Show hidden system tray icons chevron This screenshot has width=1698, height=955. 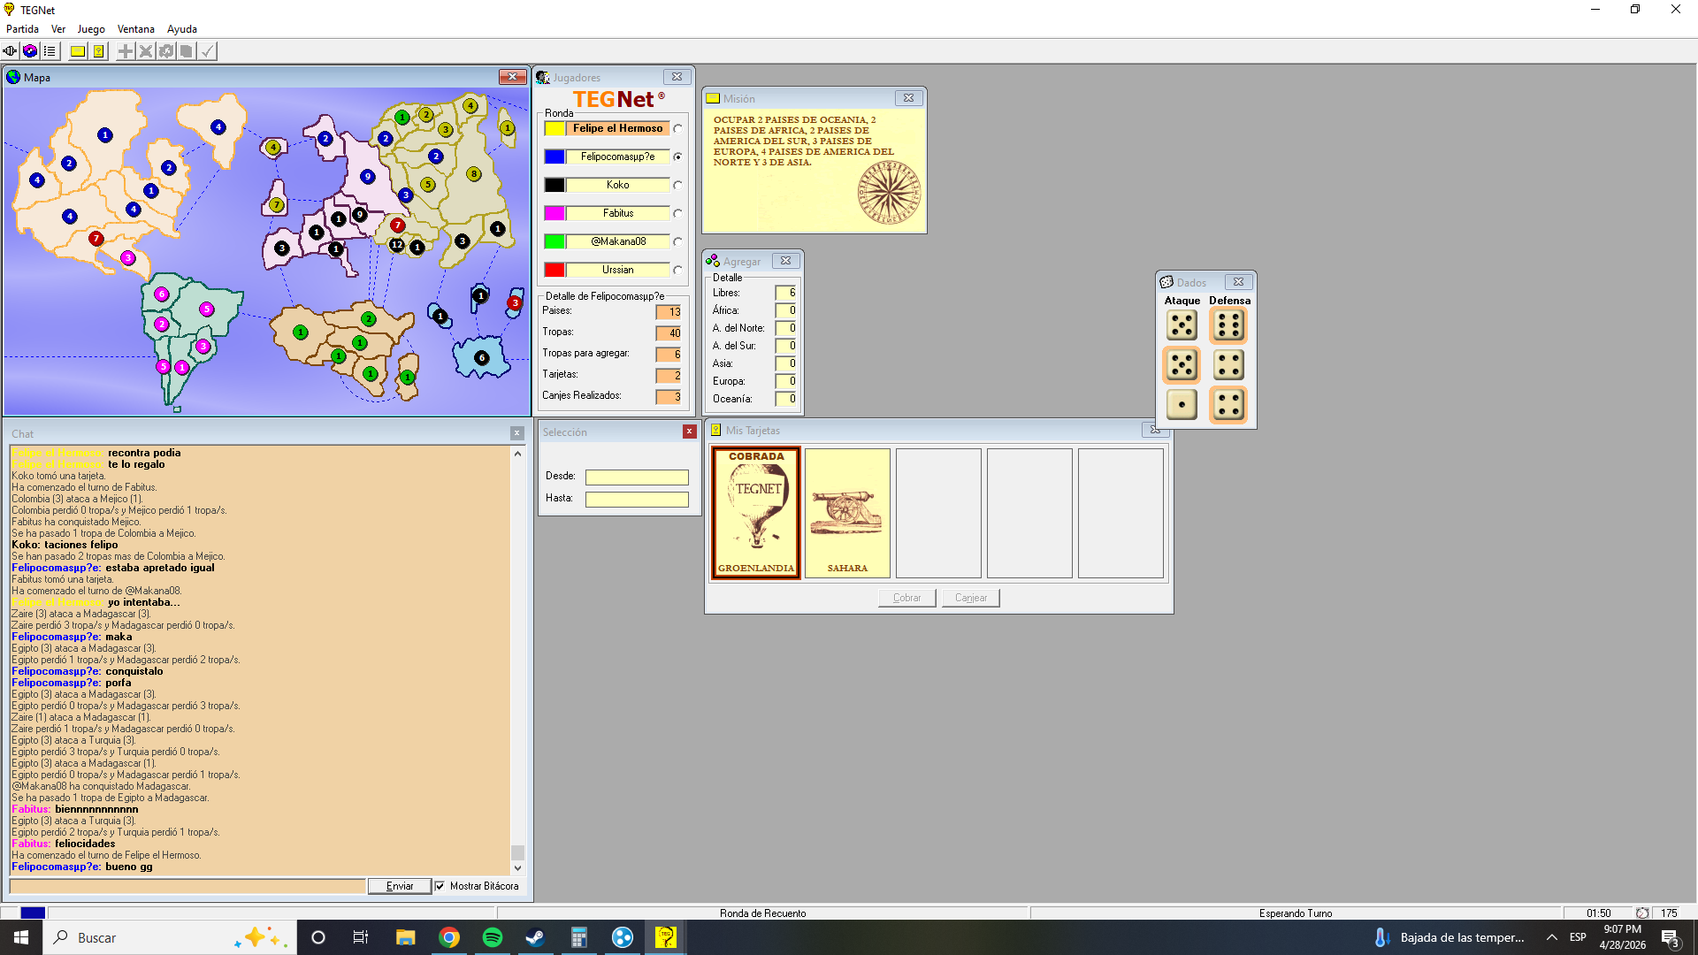[1551, 937]
